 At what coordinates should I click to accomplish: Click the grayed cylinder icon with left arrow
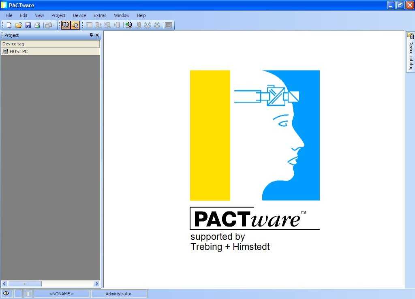point(117,25)
